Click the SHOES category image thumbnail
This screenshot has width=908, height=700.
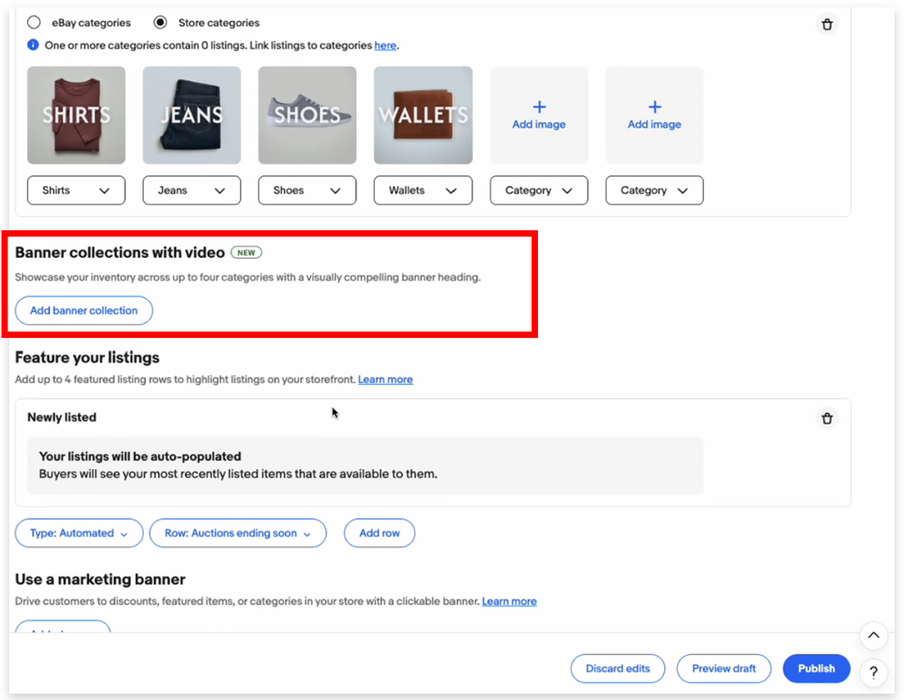pyautogui.click(x=307, y=115)
